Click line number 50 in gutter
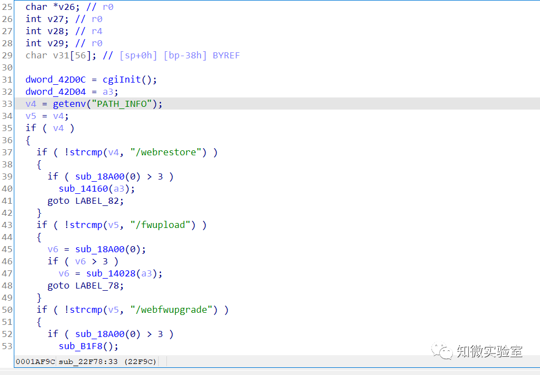This screenshot has width=540, height=375. [x=7, y=309]
